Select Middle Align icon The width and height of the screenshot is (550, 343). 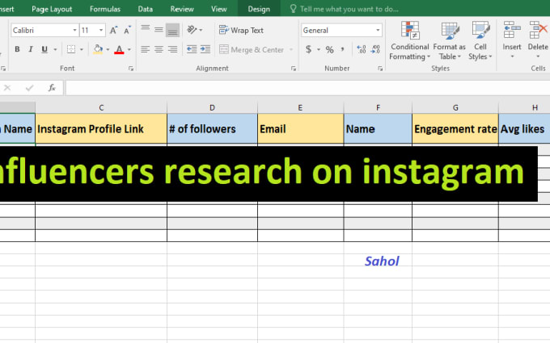click(x=159, y=30)
